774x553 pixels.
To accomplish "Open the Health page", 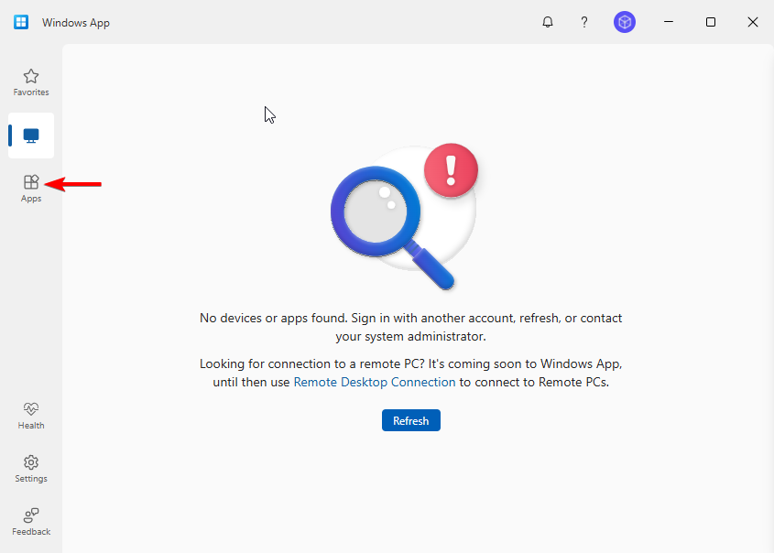I will pos(31,416).
